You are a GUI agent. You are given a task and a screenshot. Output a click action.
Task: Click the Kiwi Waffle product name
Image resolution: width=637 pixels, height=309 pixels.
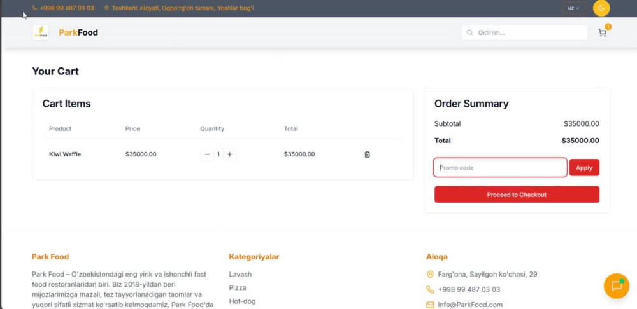65,154
